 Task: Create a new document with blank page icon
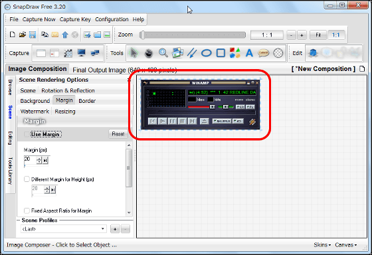(x=13, y=35)
